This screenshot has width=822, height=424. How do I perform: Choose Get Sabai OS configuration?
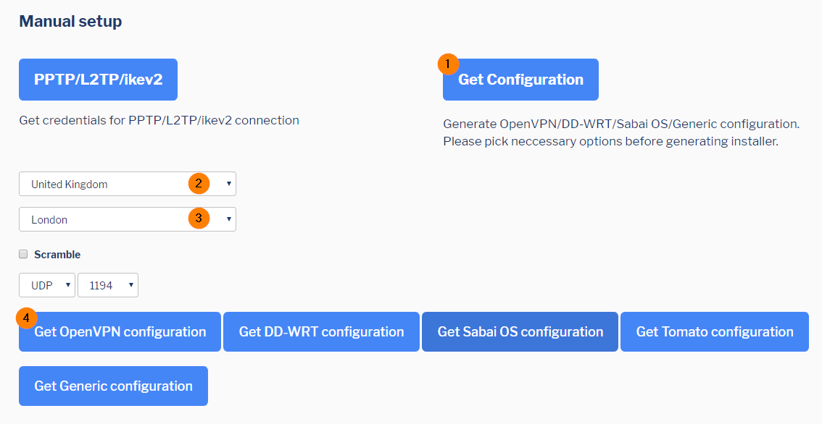coord(520,332)
